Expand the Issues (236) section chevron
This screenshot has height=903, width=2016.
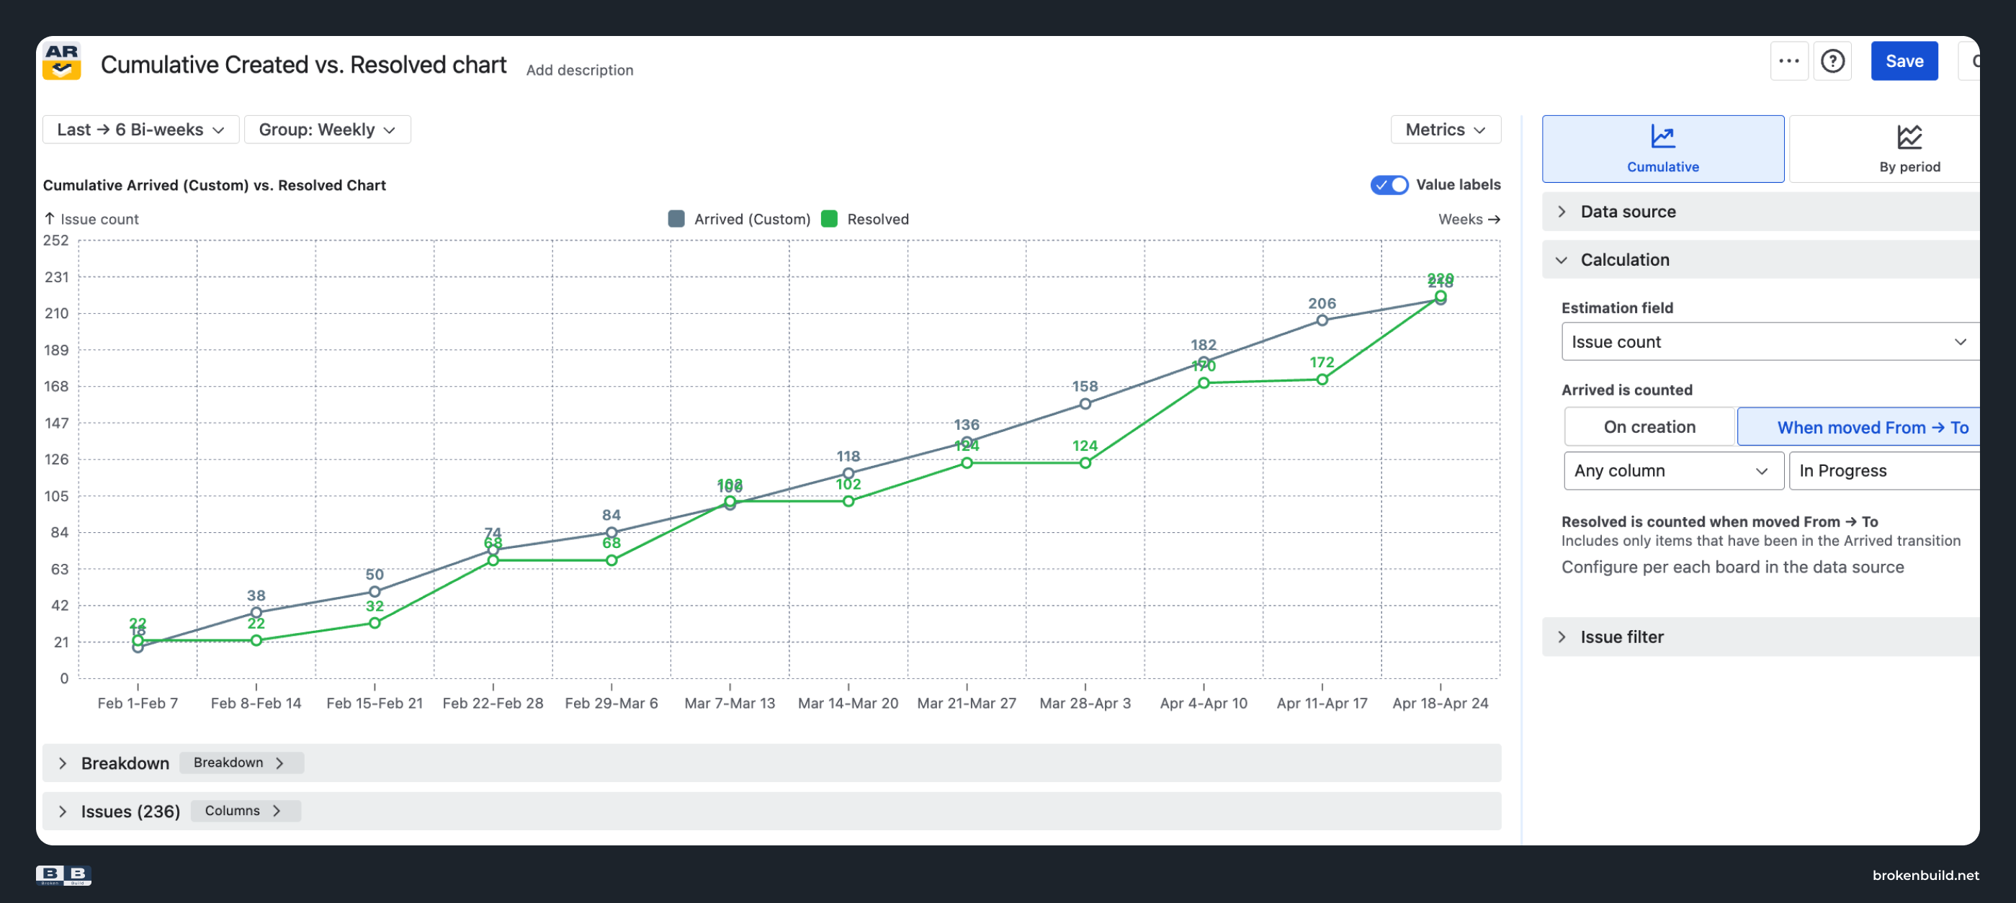63,812
